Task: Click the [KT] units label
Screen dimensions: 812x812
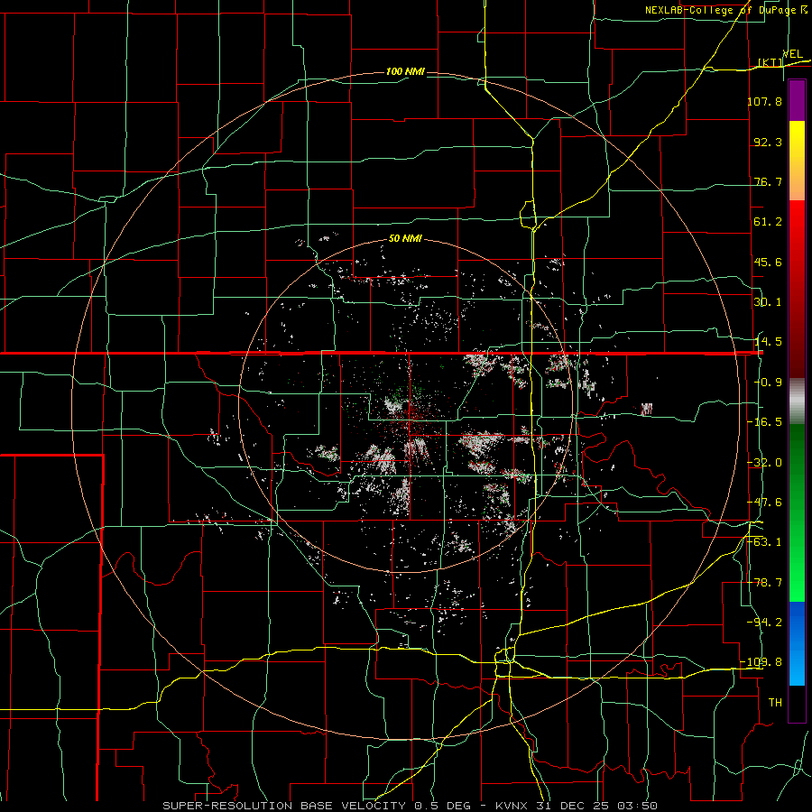Action: [x=770, y=62]
